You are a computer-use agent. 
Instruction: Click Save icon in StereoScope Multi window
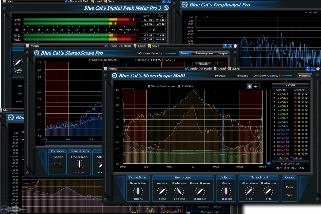(x=229, y=69)
